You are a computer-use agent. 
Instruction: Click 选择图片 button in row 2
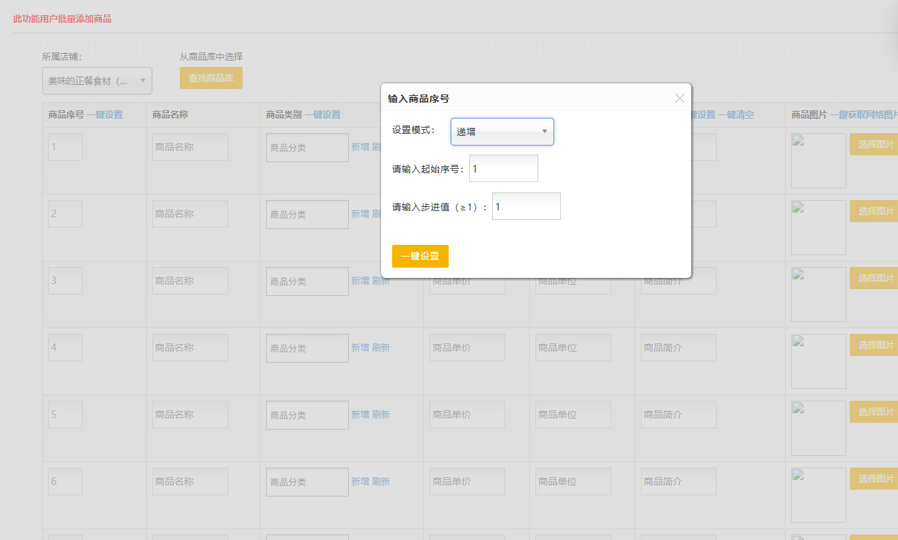pyautogui.click(x=874, y=211)
